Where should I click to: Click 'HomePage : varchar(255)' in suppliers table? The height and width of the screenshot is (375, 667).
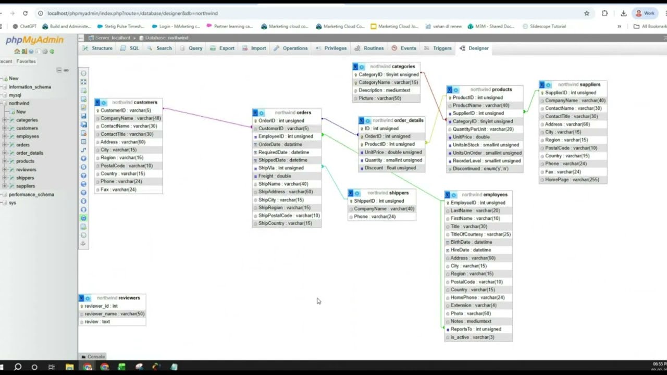point(573,180)
